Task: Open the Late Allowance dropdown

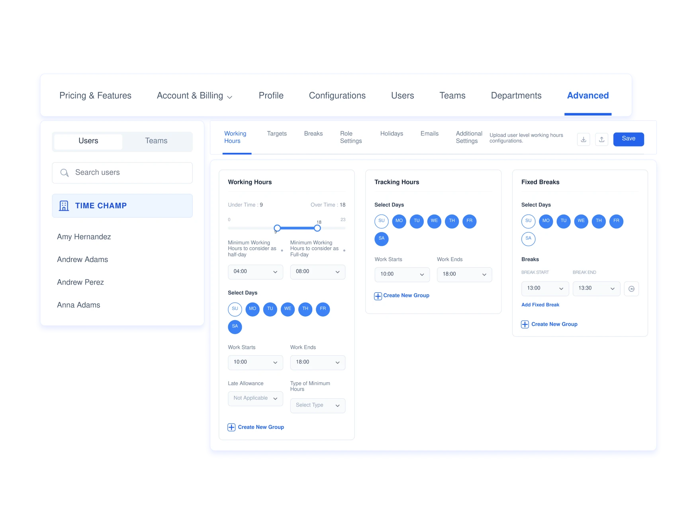Action: (x=255, y=399)
